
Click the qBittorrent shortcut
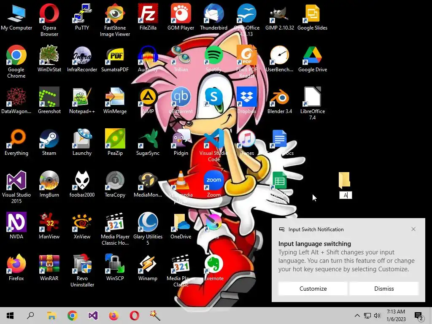pyautogui.click(x=181, y=97)
